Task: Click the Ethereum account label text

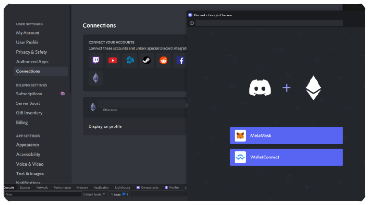Action: pos(110,110)
